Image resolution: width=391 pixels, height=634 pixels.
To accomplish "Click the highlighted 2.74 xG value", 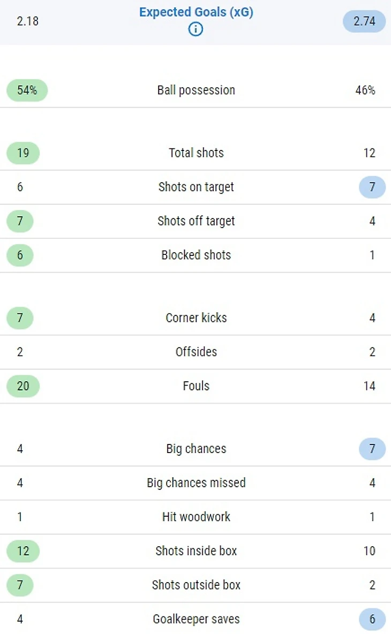I will point(364,21).
